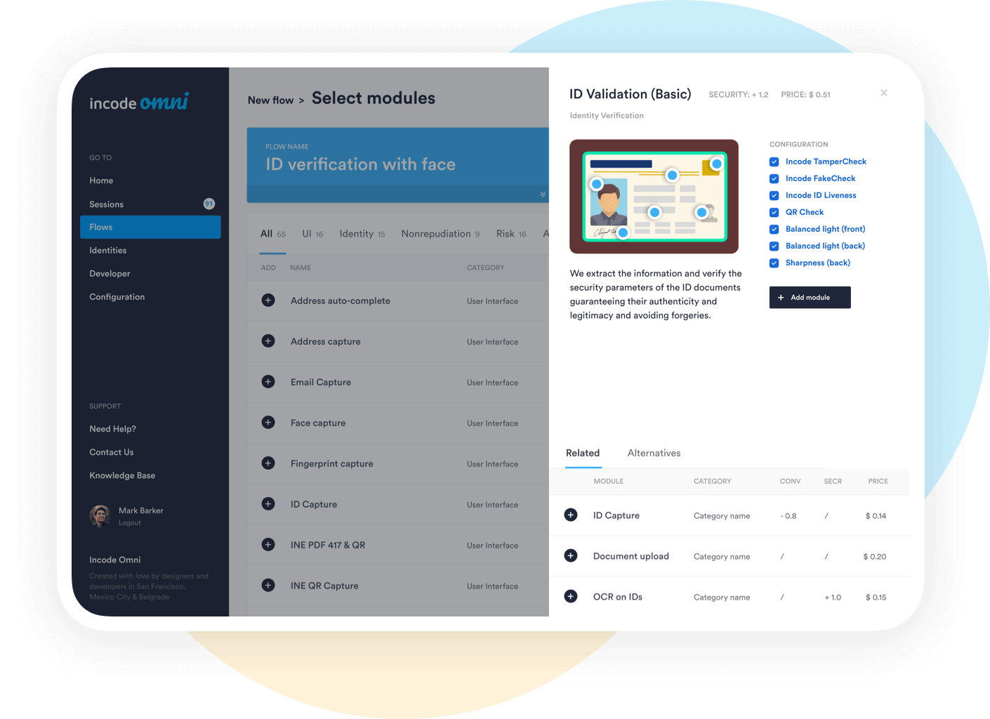Click the CATEGORY header in Related table
990x719 pixels.
click(712, 481)
